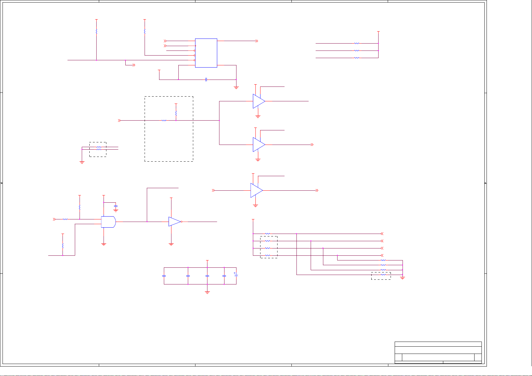
Task: Click the ground symbol below the AND gate
Action: [104, 244]
